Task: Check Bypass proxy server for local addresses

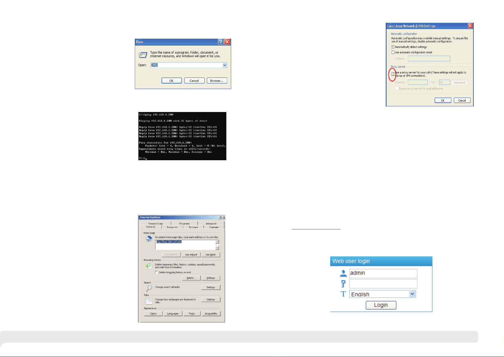Action: click(397, 88)
